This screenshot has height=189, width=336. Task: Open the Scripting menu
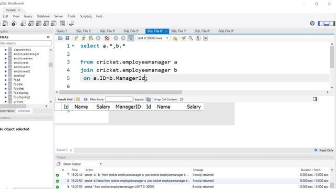86,16
